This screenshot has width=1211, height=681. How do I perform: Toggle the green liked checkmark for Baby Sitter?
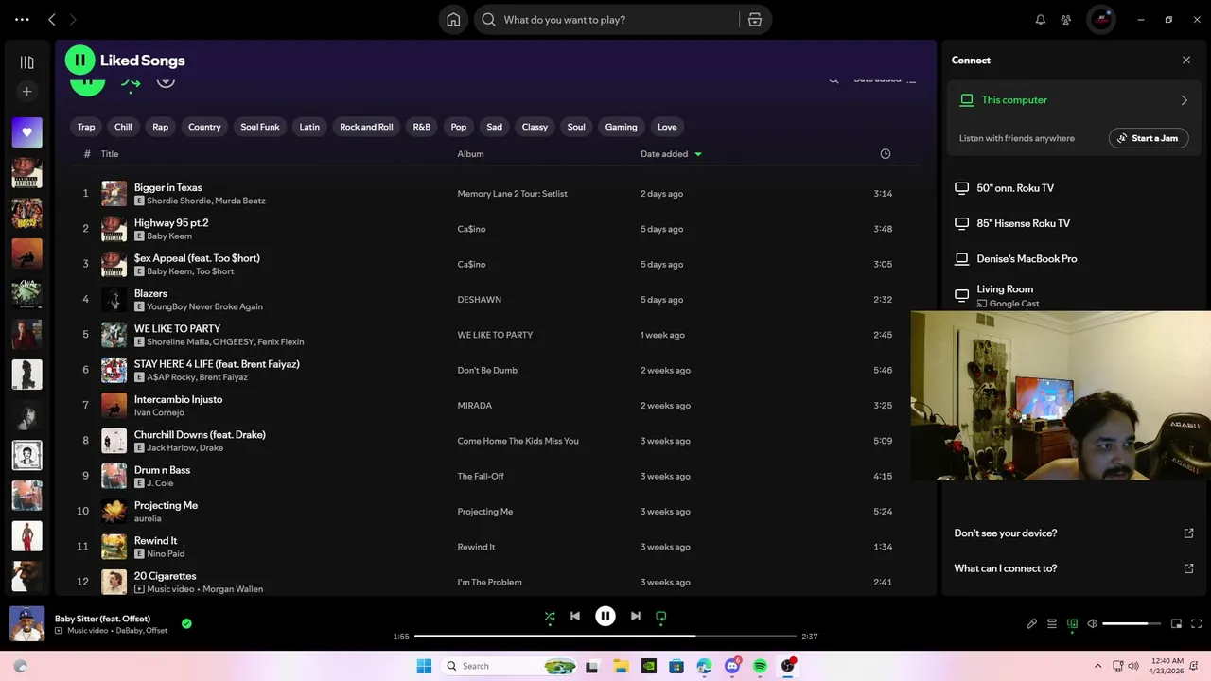186,623
